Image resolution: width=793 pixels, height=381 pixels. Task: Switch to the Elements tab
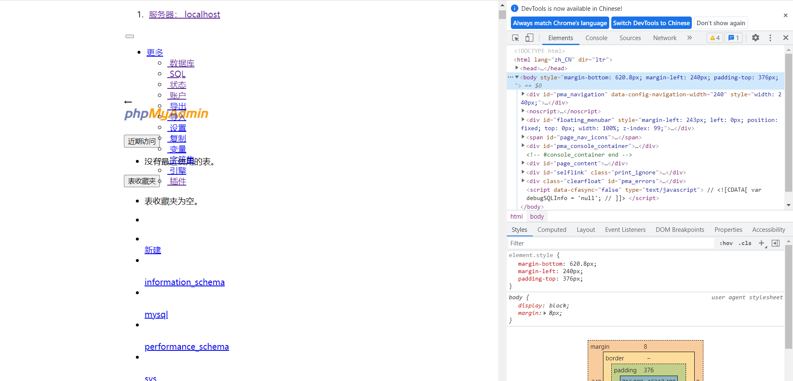pyautogui.click(x=560, y=38)
